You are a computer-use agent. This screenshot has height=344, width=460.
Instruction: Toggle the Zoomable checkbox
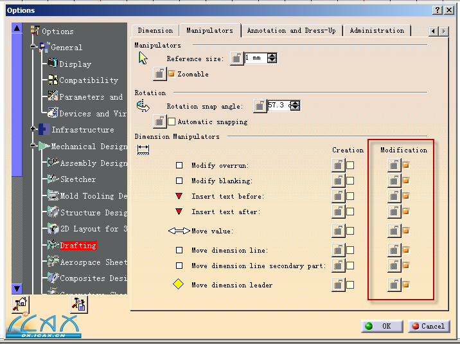(x=172, y=74)
